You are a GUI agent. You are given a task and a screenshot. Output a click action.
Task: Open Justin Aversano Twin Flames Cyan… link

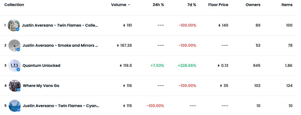[61, 106]
